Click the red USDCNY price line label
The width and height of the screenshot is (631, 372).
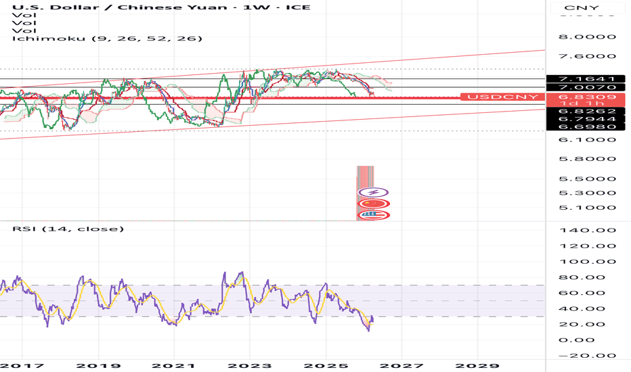pyautogui.click(x=502, y=97)
